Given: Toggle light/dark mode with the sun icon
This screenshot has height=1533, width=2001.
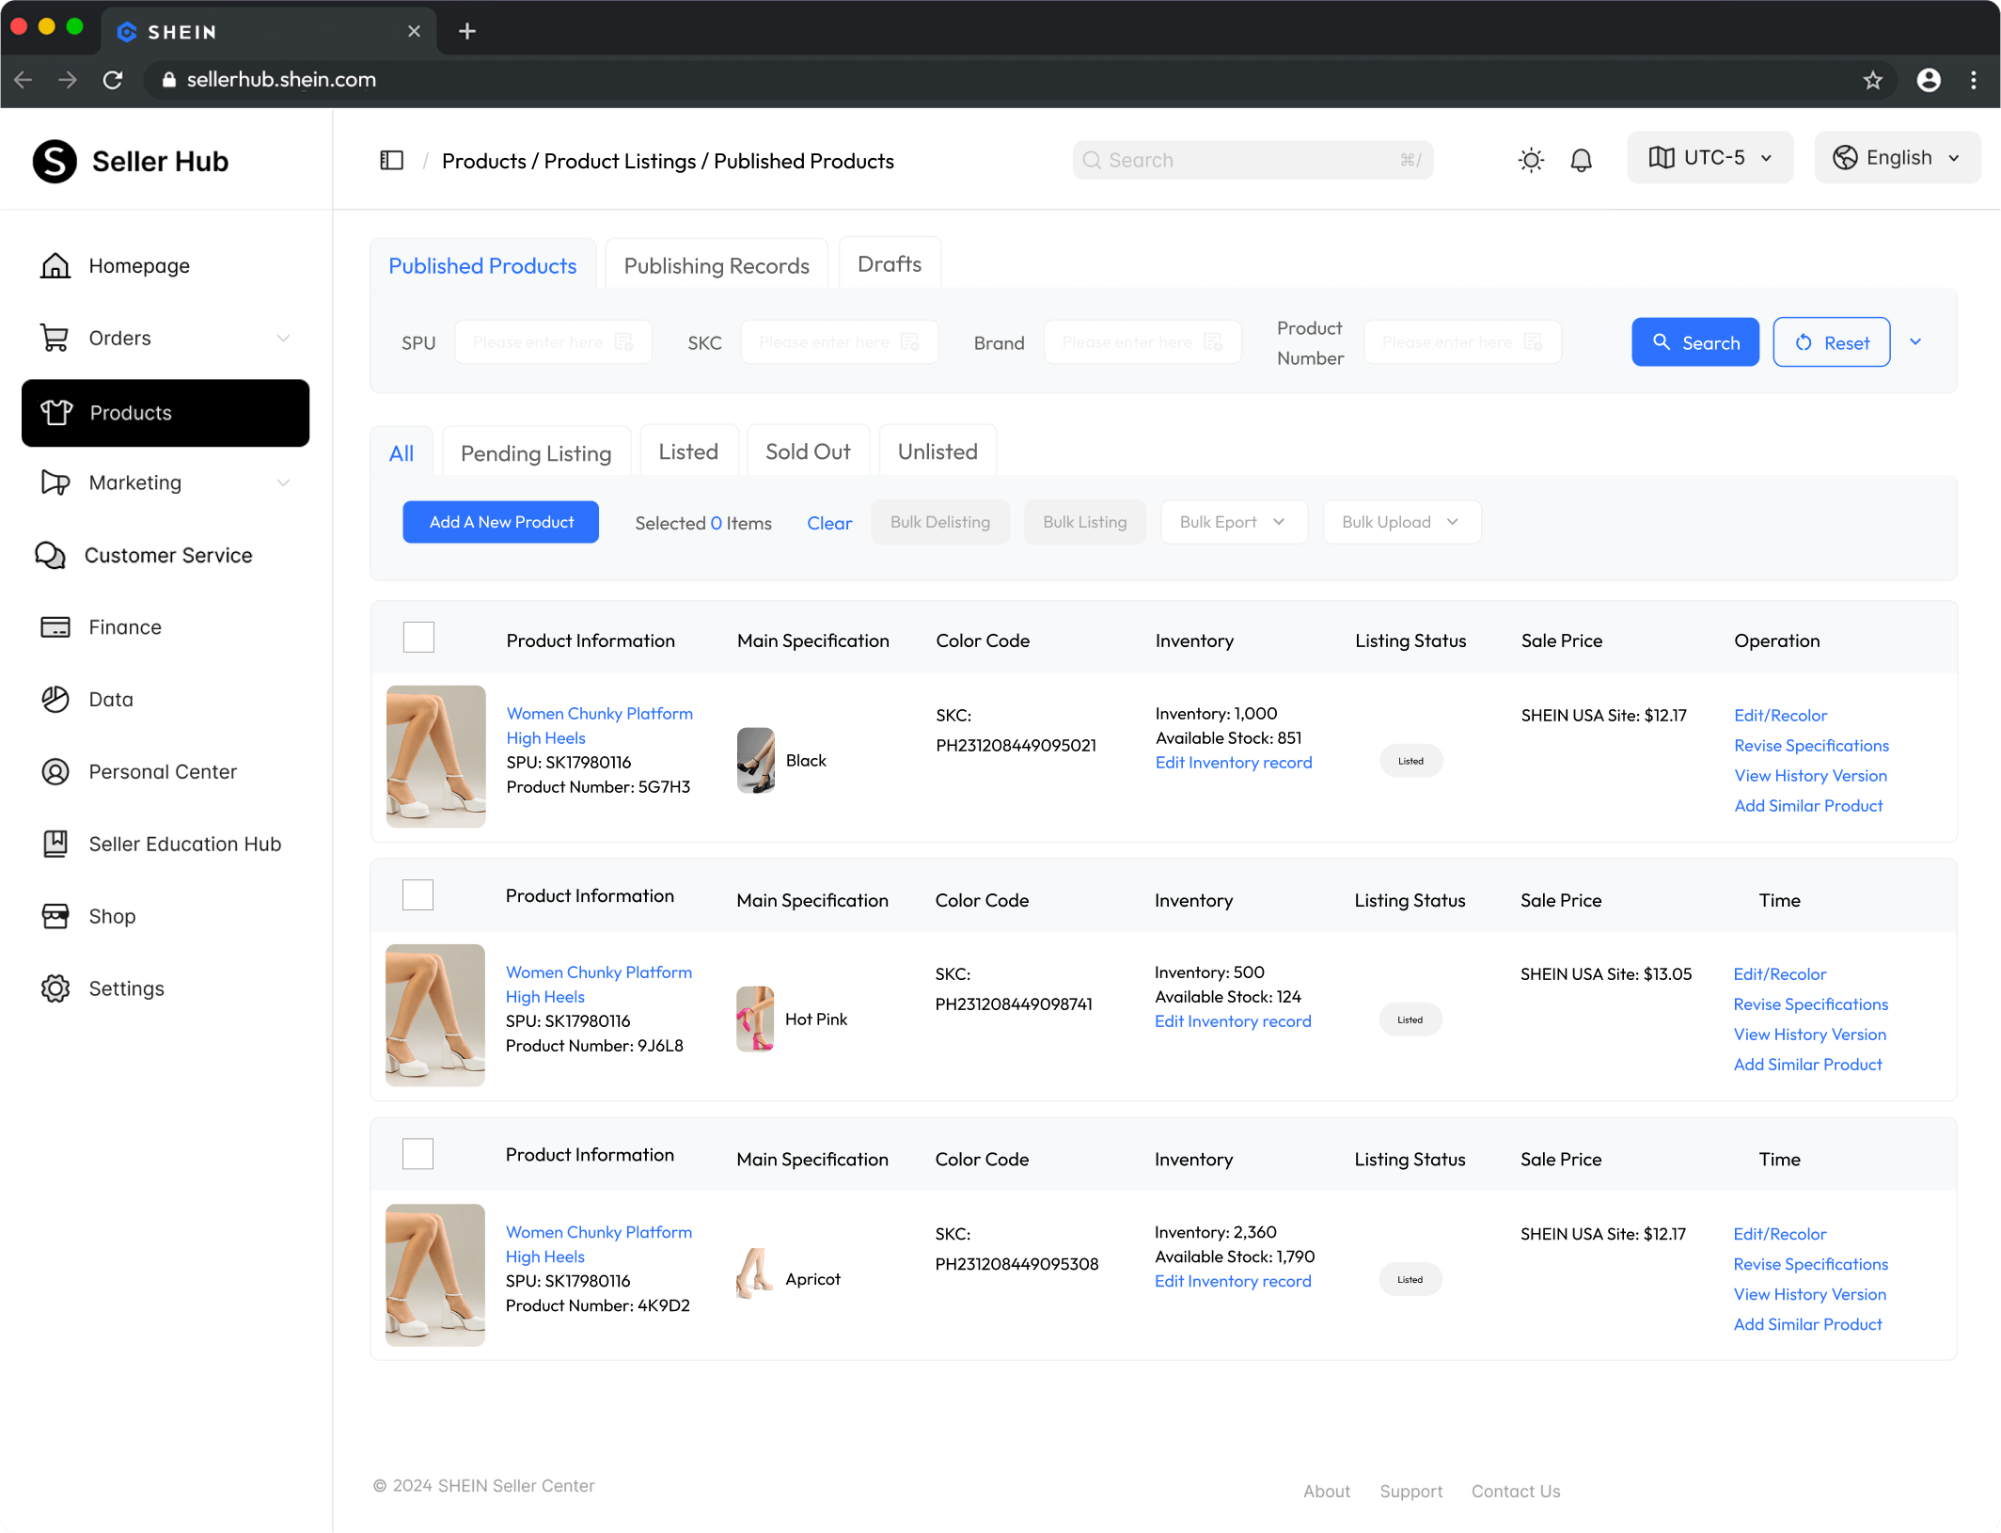Looking at the screenshot, I should pyautogui.click(x=1530, y=159).
